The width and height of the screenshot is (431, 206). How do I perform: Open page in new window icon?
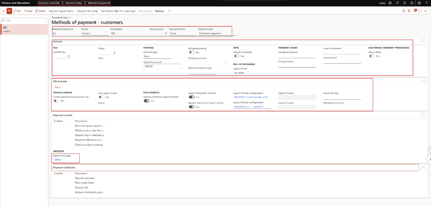coord(425,11)
